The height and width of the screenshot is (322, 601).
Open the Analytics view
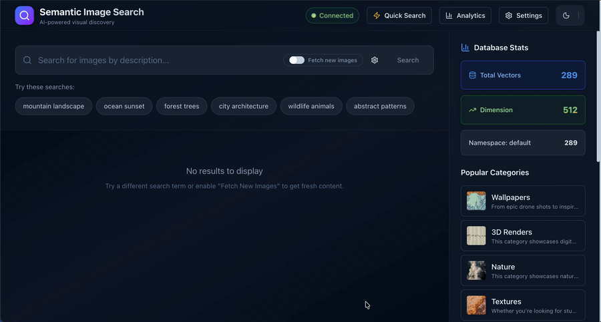point(465,15)
